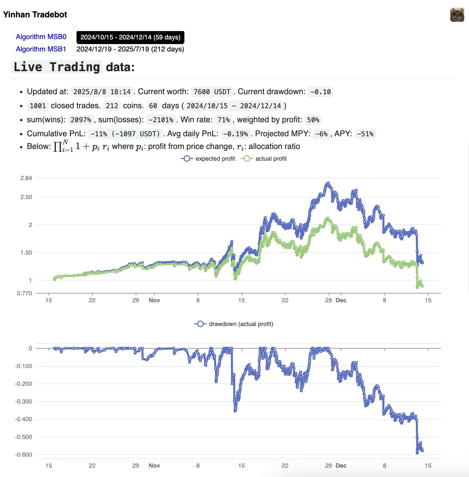Click the expected profit peak near Nov 29
Image resolution: width=469 pixels, height=477 pixels.
(x=328, y=183)
